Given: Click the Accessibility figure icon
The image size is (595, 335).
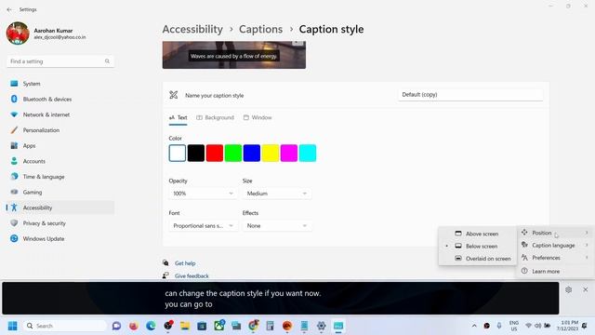Looking at the screenshot, I should (14, 208).
